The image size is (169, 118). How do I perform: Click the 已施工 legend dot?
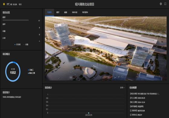(x=28, y=70)
